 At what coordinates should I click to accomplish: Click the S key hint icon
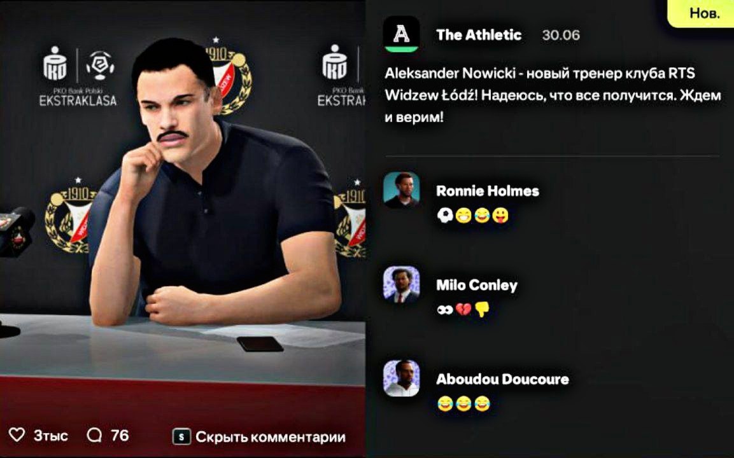[181, 436]
